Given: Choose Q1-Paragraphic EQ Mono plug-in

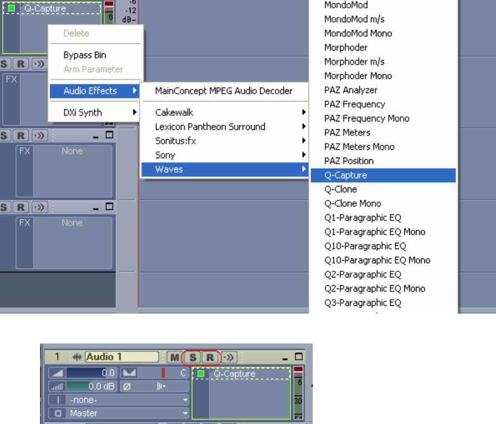Looking at the screenshot, I should (x=383, y=232).
